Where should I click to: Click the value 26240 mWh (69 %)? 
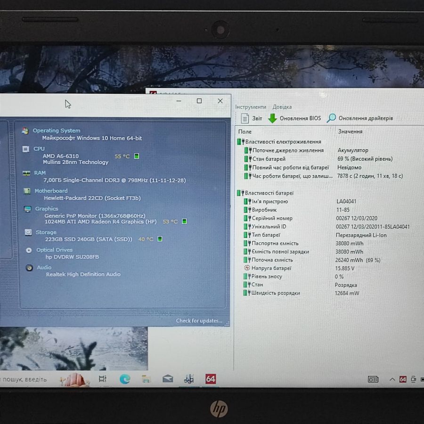(x=358, y=260)
